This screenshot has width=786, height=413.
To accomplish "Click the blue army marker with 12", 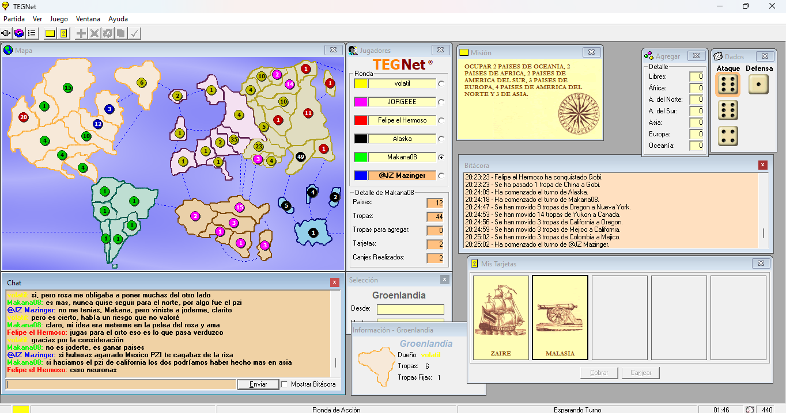I will [x=97, y=124].
